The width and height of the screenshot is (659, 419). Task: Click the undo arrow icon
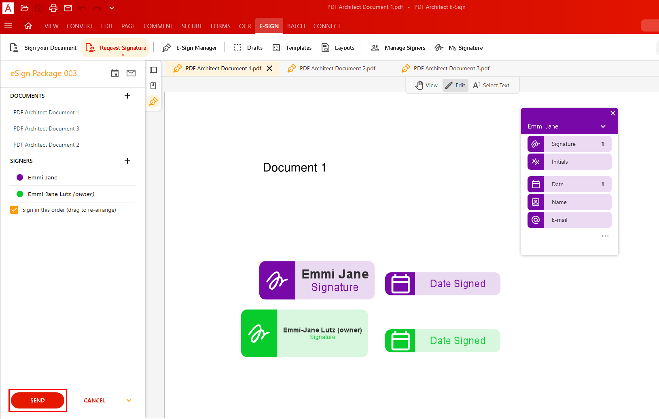click(83, 8)
